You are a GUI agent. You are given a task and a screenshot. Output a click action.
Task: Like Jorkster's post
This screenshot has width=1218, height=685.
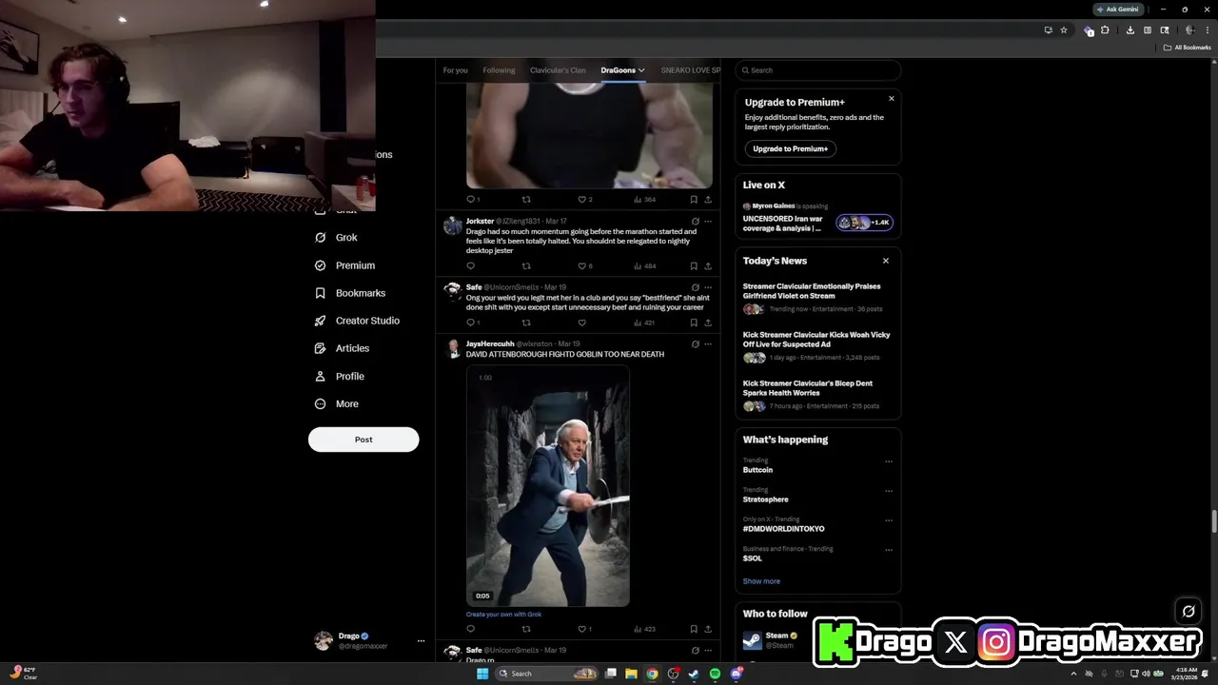581,266
